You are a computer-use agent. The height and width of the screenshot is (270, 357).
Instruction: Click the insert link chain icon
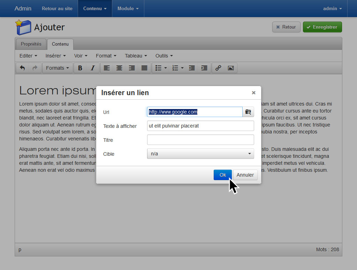coord(218,68)
